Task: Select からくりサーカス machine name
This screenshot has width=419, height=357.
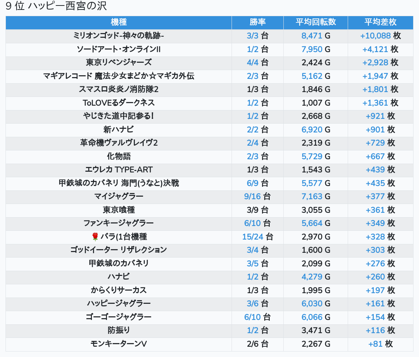Action: (x=119, y=290)
